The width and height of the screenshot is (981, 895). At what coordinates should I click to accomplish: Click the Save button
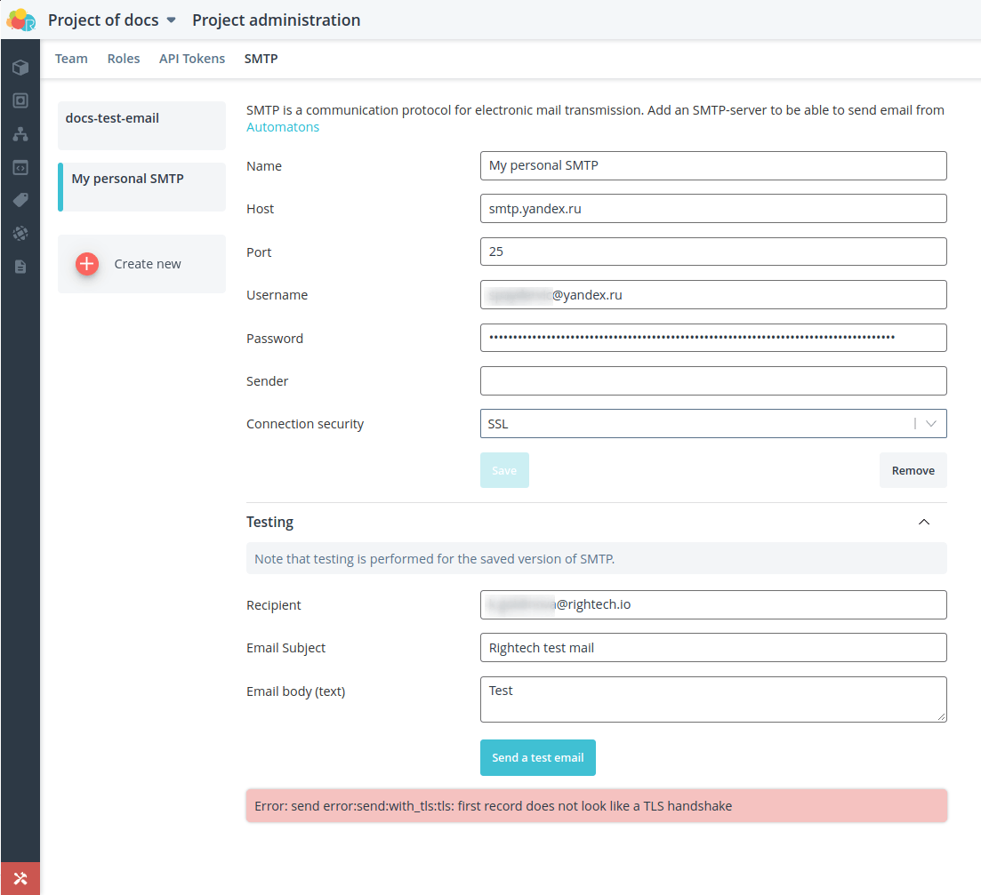coord(504,470)
